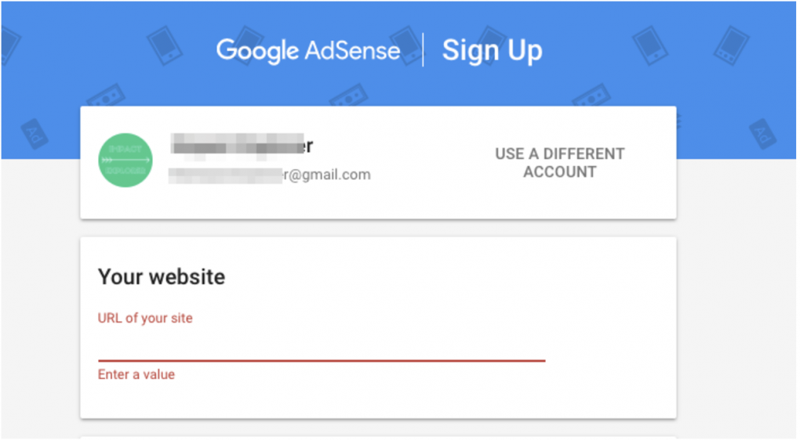Click the URL of your site label
Viewport: 800px width, 440px height.
pos(145,318)
